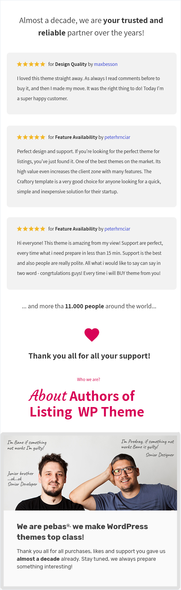Click the 'About Authors of Listing WP Theme' heading

(x=87, y=404)
